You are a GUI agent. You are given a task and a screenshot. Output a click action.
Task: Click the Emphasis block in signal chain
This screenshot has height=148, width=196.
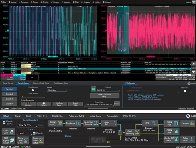click(73, 124)
